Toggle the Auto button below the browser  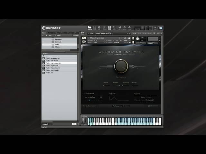click(74, 124)
